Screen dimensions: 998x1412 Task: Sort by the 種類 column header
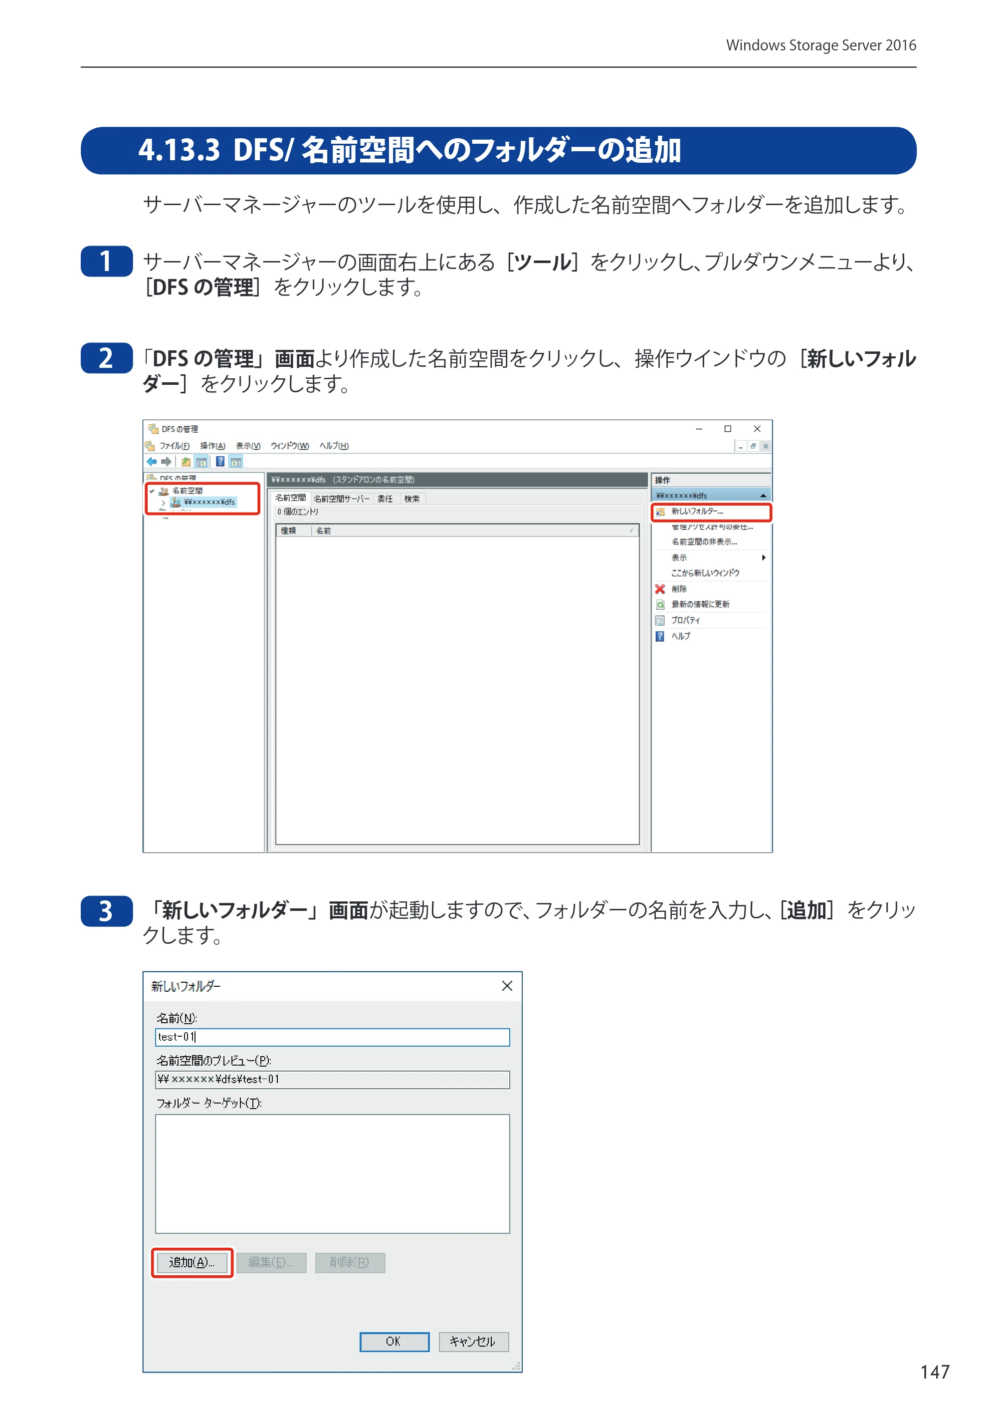coord(294,531)
